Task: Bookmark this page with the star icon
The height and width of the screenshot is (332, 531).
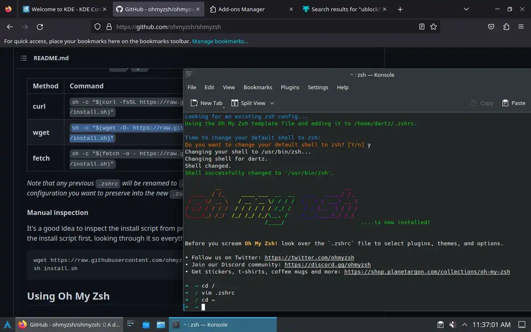Action: pos(434,27)
